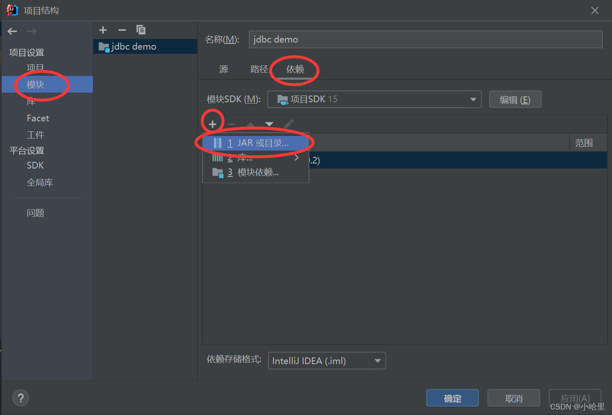Image resolution: width=612 pixels, height=415 pixels.
Task: Select 项目 in project settings
Action: [x=35, y=68]
